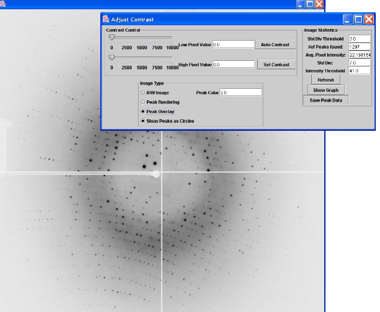Select the B/W Image radio option
The image size is (380, 312).
tap(143, 92)
